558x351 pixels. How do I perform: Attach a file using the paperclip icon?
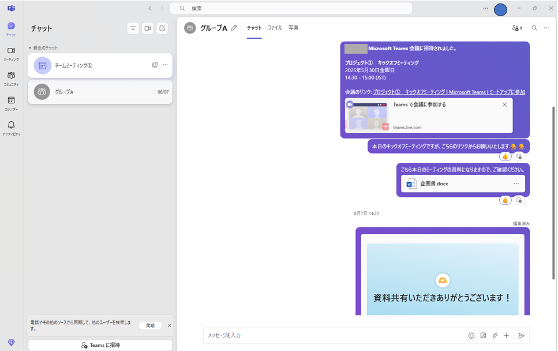pyautogui.click(x=495, y=335)
